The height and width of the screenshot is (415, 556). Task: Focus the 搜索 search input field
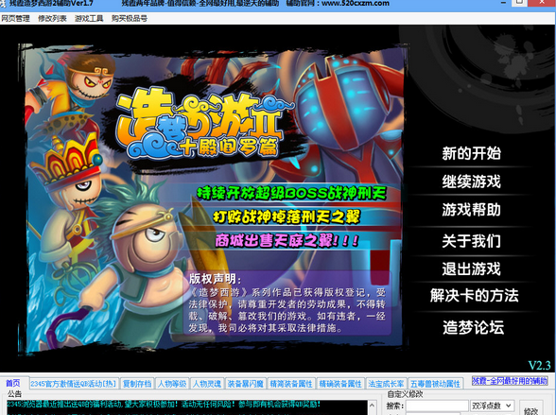pyautogui.click(x=437, y=406)
